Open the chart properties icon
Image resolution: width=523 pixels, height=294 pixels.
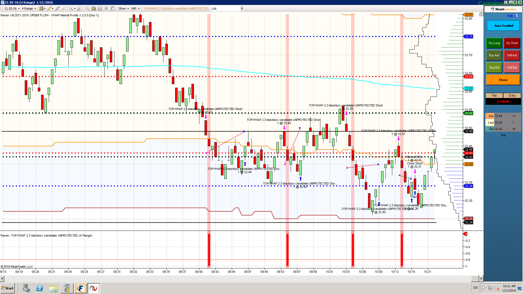tap(112, 8)
